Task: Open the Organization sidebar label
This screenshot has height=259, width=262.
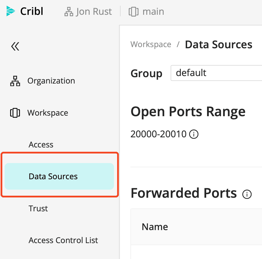Action: coord(51,81)
